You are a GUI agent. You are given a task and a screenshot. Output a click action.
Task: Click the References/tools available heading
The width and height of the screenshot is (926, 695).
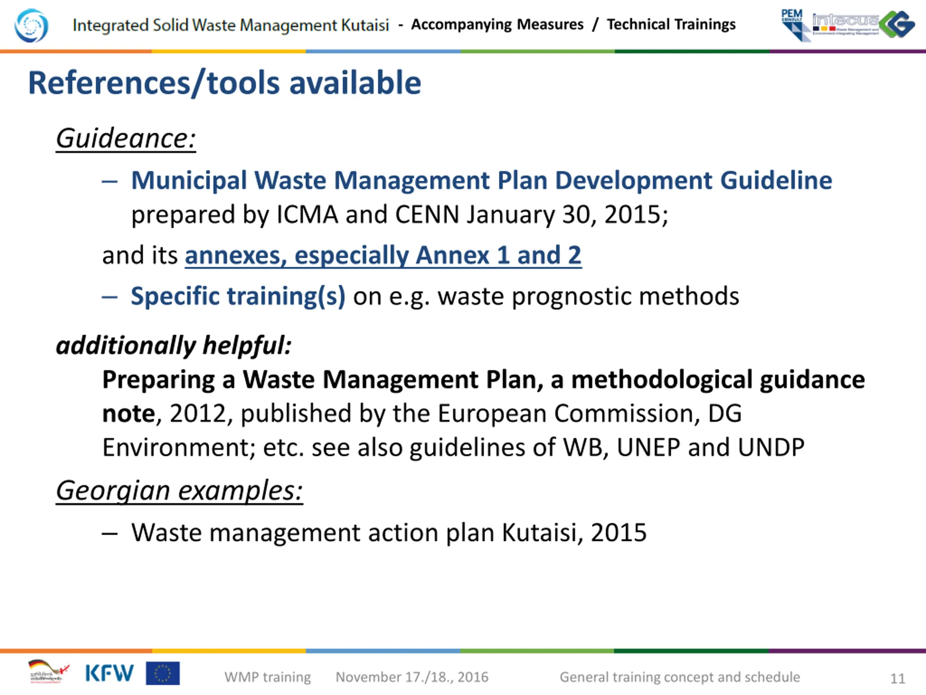[225, 83]
